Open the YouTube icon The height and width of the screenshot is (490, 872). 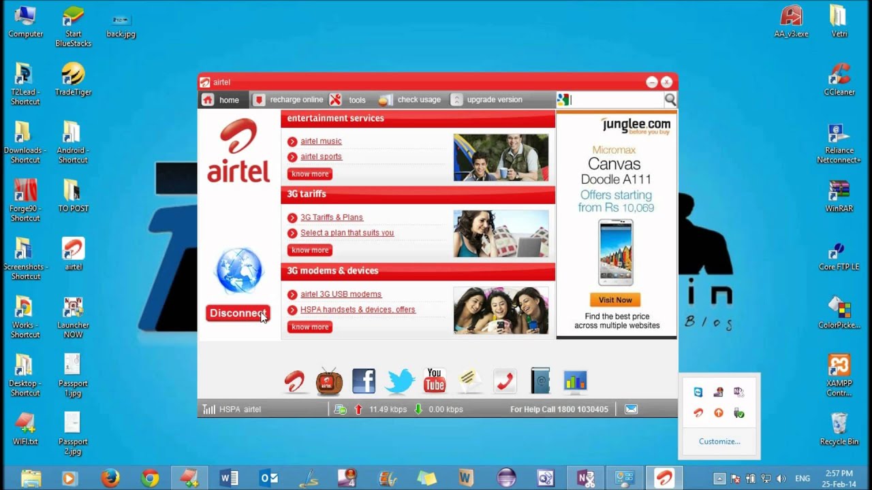click(x=434, y=381)
